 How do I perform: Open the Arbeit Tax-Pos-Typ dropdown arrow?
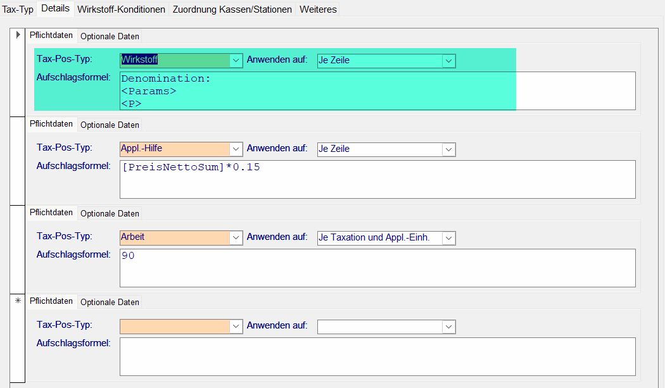(x=236, y=238)
